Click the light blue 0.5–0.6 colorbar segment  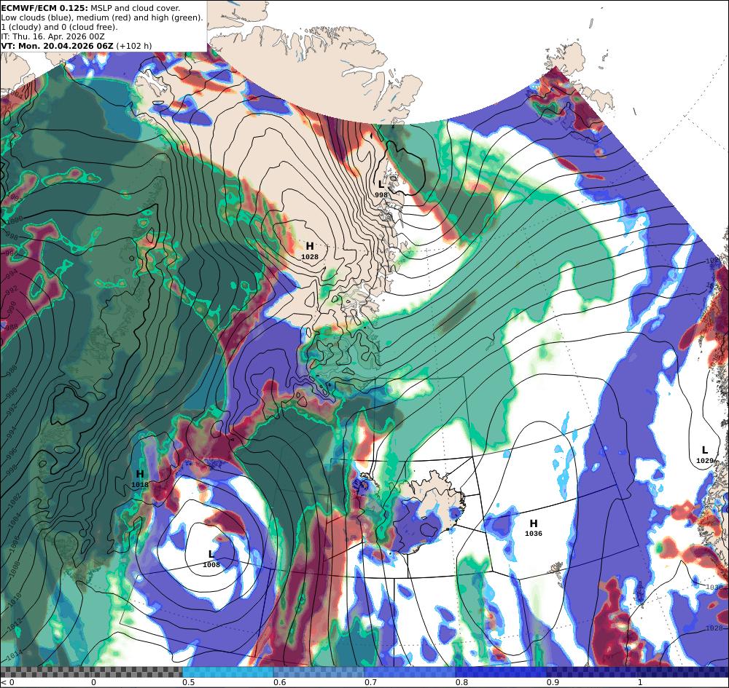[227, 672]
